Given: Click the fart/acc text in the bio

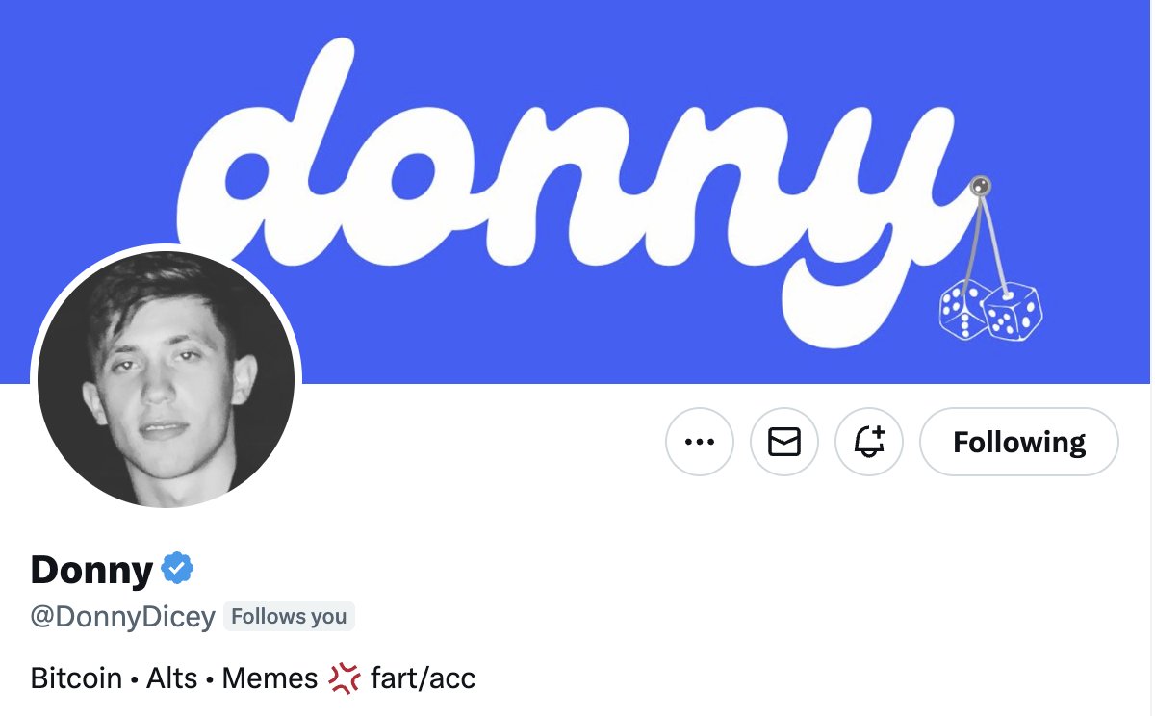Looking at the screenshot, I should point(423,678).
